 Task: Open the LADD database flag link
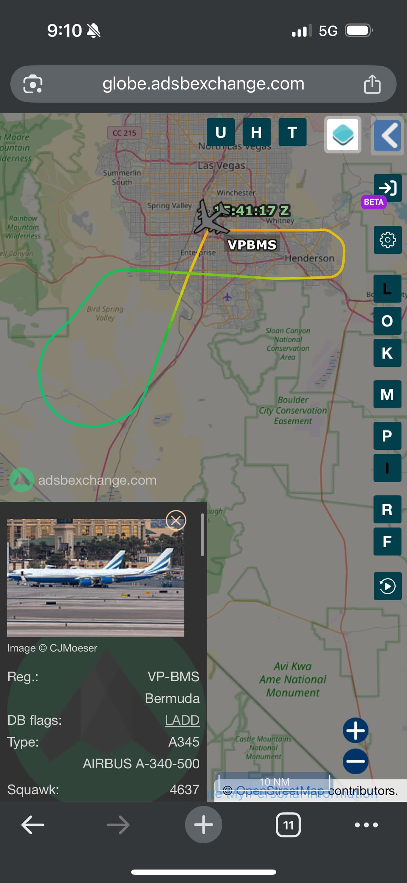(x=182, y=720)
